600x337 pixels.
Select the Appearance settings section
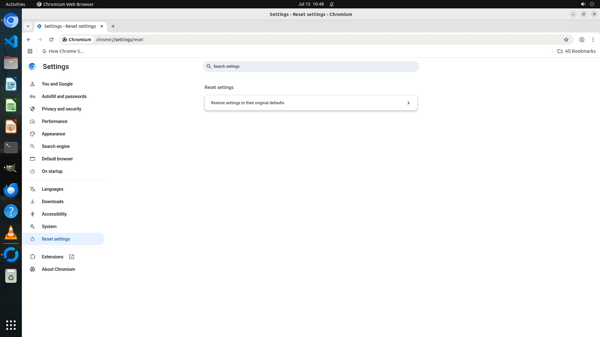(53, 134)
